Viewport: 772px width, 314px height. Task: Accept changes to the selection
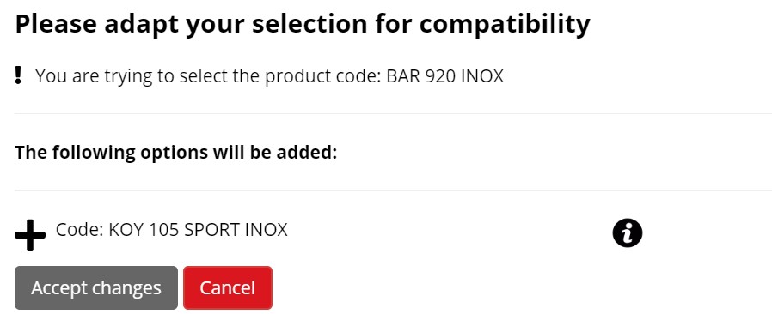tap(96, 288)
